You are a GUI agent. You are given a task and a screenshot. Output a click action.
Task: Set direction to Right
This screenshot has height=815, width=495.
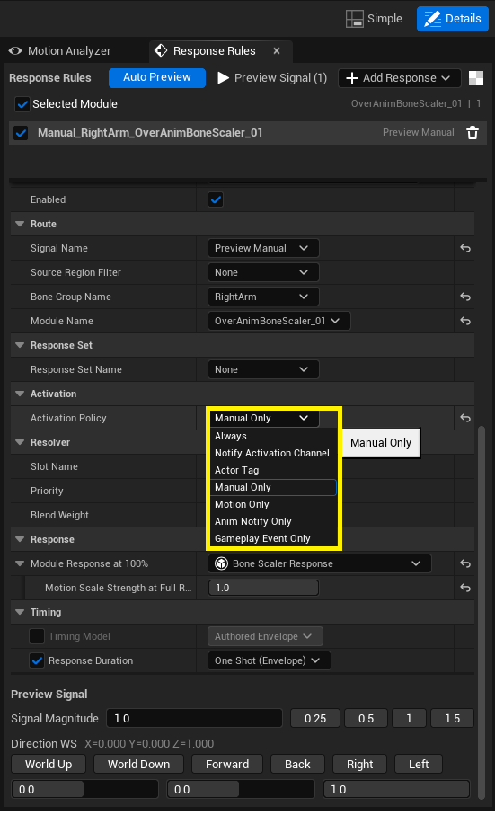[x=360, y=764]
